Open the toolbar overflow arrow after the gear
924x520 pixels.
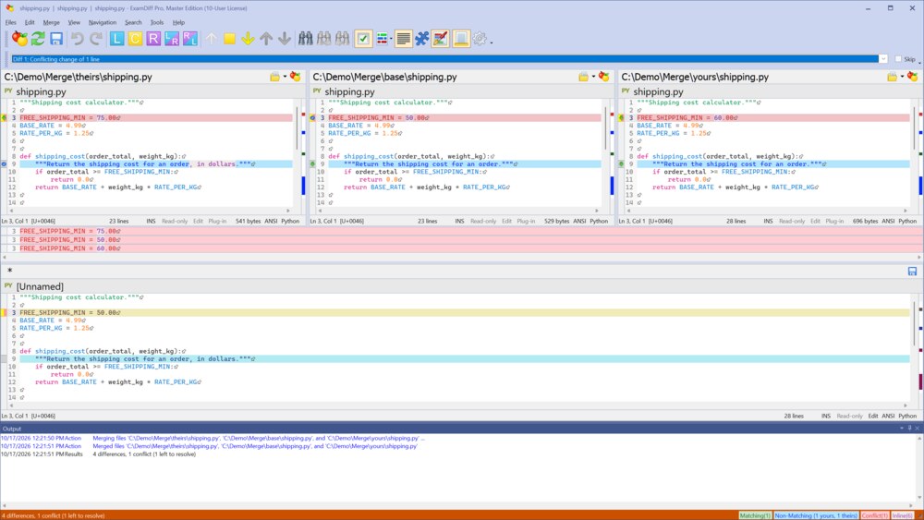click(492, 42)
